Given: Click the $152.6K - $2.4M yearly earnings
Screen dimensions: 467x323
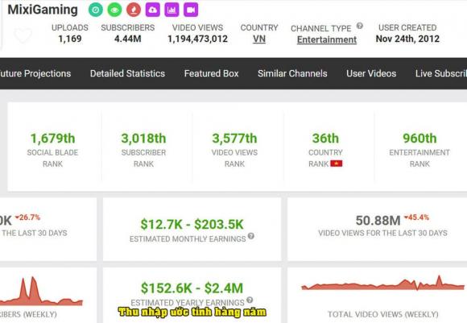Looking at the screenshot, I should [x=192, y=288].
